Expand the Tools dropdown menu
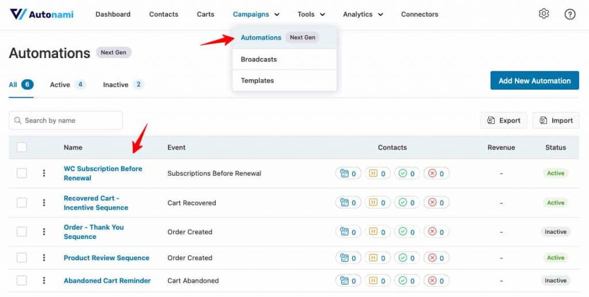Screen dimensions: 589x297 pos(311,14)
